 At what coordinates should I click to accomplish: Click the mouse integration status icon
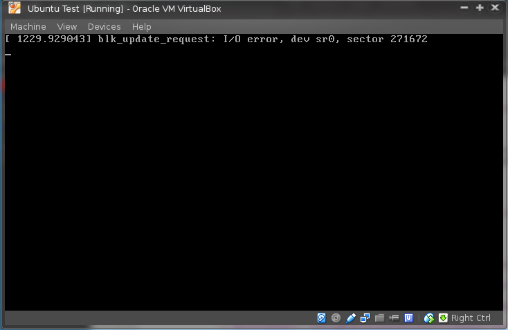[x=429, y=318]
